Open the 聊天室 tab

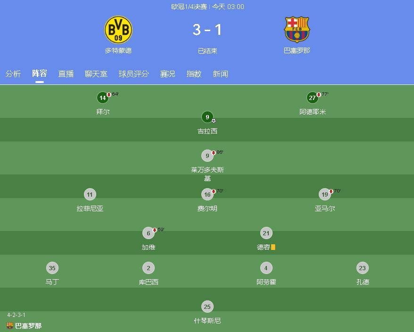[x=96, y=74]
